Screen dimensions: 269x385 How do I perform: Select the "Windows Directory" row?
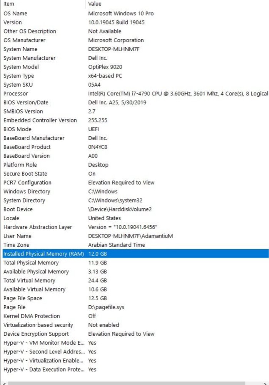(x=135, y=191)
